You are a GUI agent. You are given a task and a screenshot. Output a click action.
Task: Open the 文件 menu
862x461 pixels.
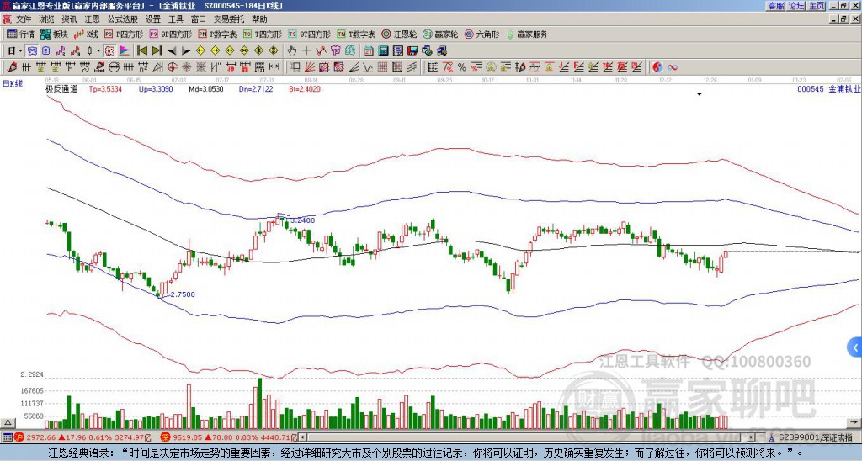pos(24,19)
